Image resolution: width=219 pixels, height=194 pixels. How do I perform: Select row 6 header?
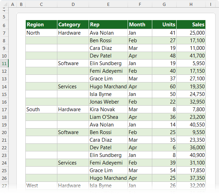4,25
